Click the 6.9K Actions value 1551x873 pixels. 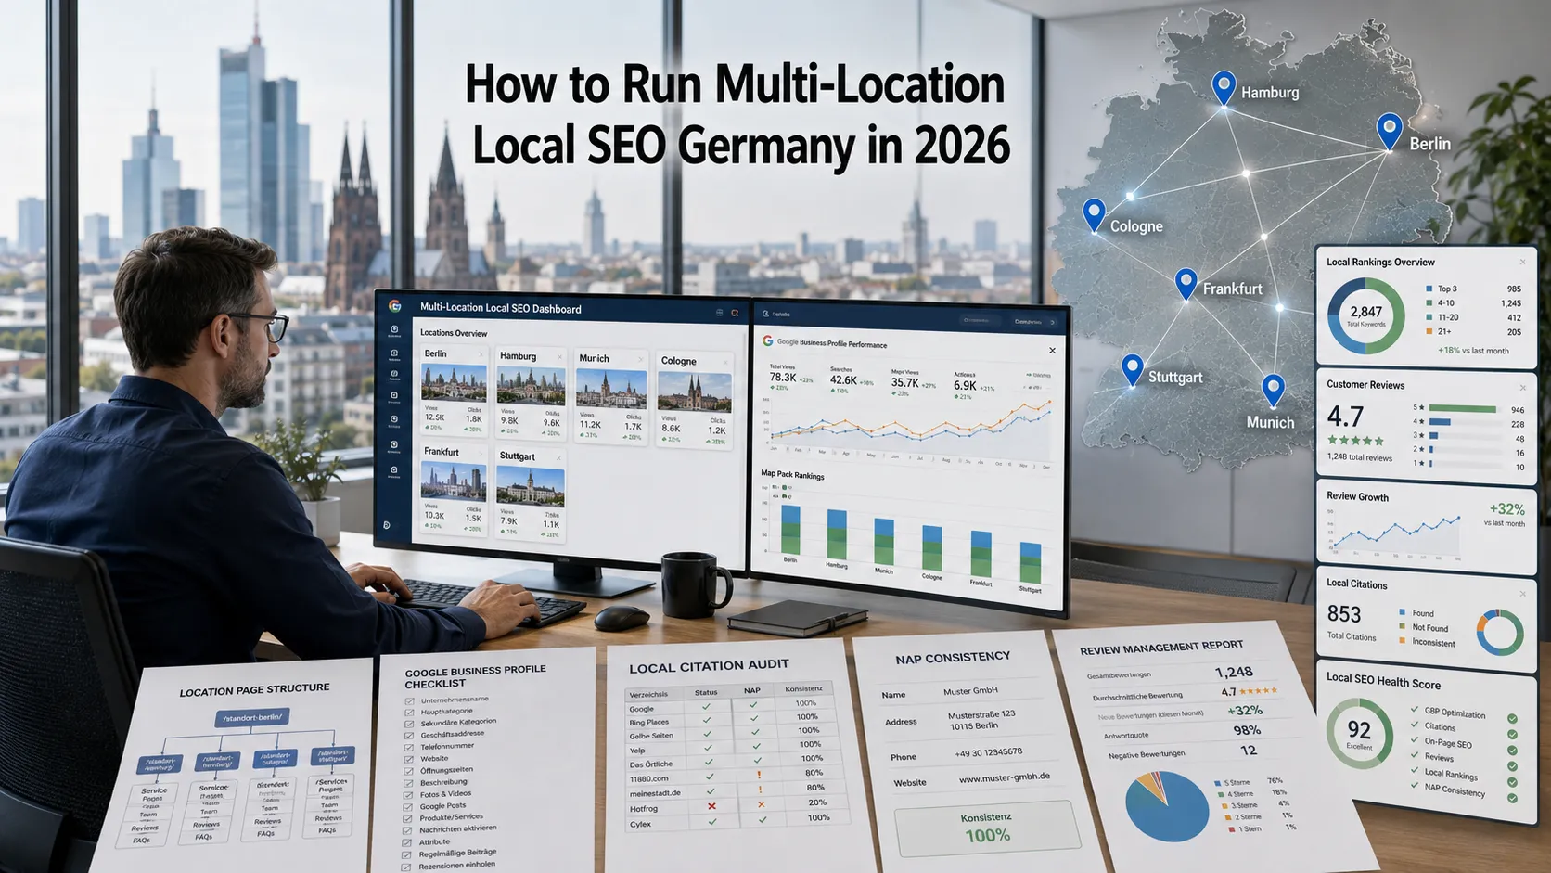(965, 386)
